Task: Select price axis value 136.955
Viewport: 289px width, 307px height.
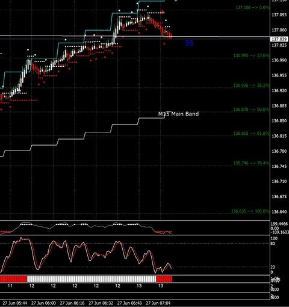Action: tap(279, 75)
